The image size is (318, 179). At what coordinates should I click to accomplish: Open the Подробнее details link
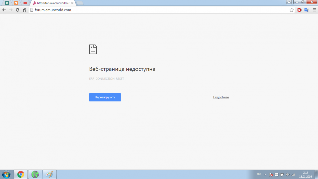point(221,97)
